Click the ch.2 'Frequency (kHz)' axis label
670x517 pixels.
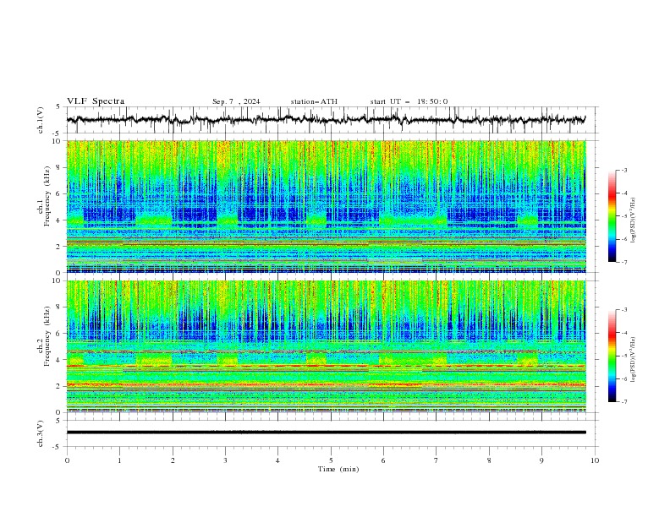[x=47, y=335]
